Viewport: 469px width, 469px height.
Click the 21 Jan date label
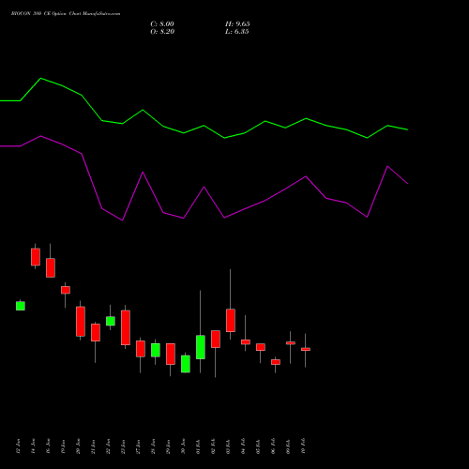click(x=93, y=446)
